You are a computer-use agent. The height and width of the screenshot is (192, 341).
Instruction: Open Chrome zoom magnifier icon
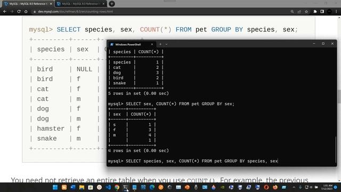tap(292, 12)
